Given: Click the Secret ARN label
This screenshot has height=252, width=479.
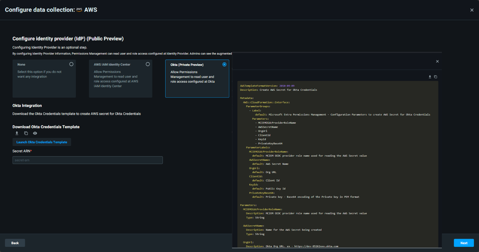Looking at the screenshot, I should tap(22, 151).
